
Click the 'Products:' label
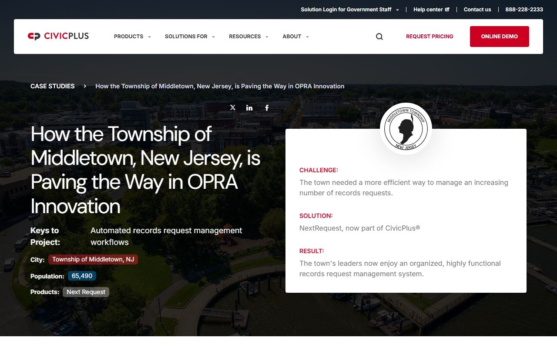45,292
